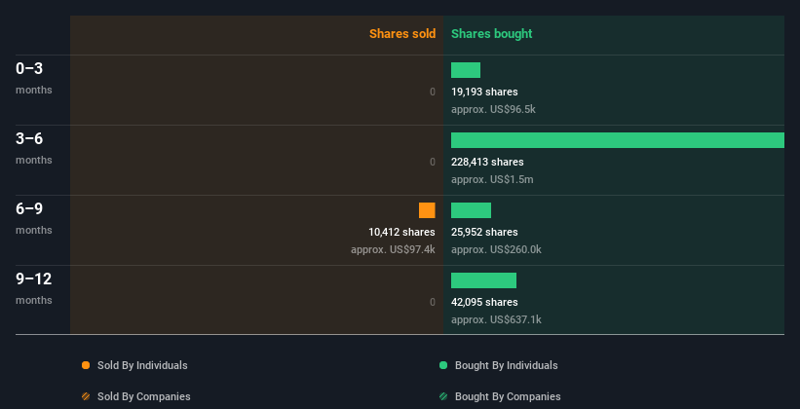Screen dimensions: 800x409
Task: Click the 228,413 shares label
Action: [487, 162]
